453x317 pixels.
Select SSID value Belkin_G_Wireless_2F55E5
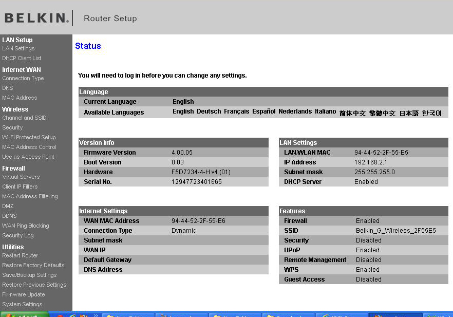[x=396, y=231]
